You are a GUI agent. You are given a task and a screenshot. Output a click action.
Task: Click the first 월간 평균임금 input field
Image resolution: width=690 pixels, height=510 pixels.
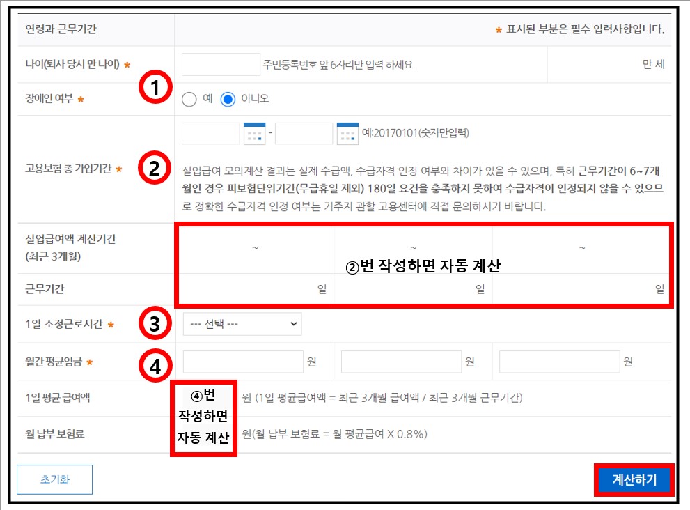(244, 360)
